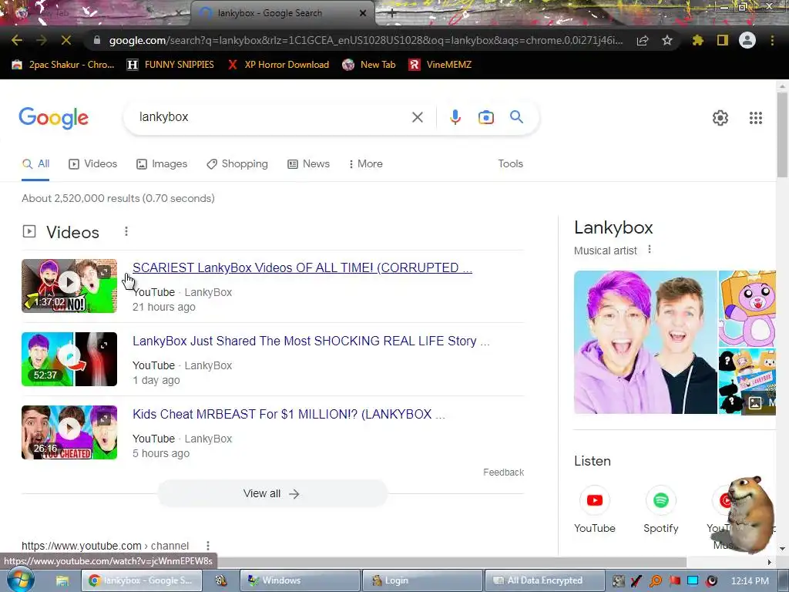Screen dimensions: 789x592
Task: Open the large Lankybox duo photo
Action: tap(645, 342)
